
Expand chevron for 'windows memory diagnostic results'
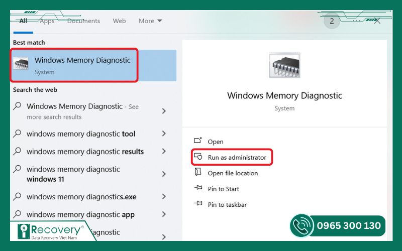(x=164, y=151)
